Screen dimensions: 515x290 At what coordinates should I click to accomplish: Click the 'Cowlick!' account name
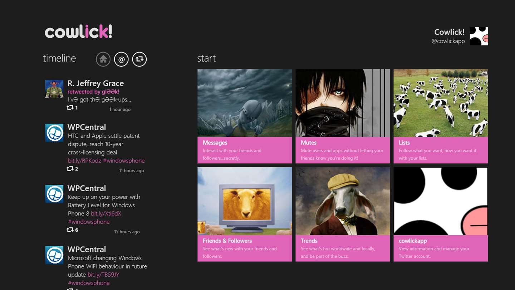coord(449,32)
